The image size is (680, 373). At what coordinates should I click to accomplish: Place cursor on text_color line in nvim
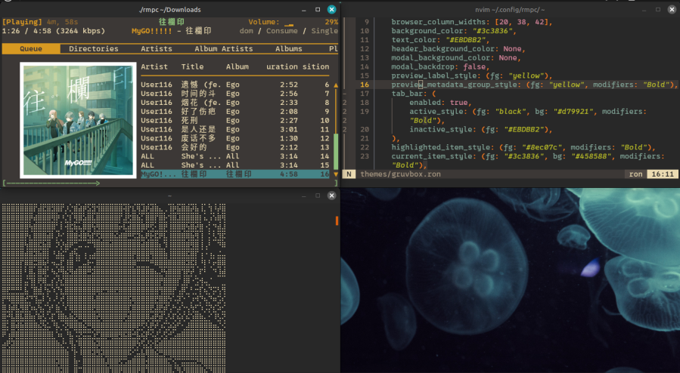tap(440, 40)
